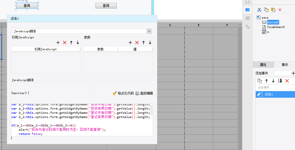295x150 pixels.
Task: Cut the selected widget in tree panel
Action: point(259,10)
